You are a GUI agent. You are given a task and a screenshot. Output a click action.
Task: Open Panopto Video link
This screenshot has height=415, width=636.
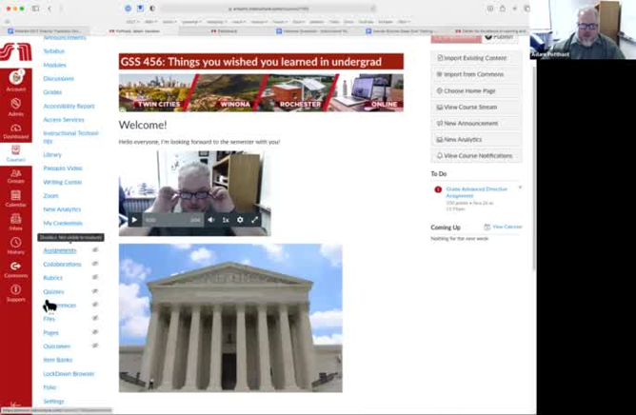[63, 168]
